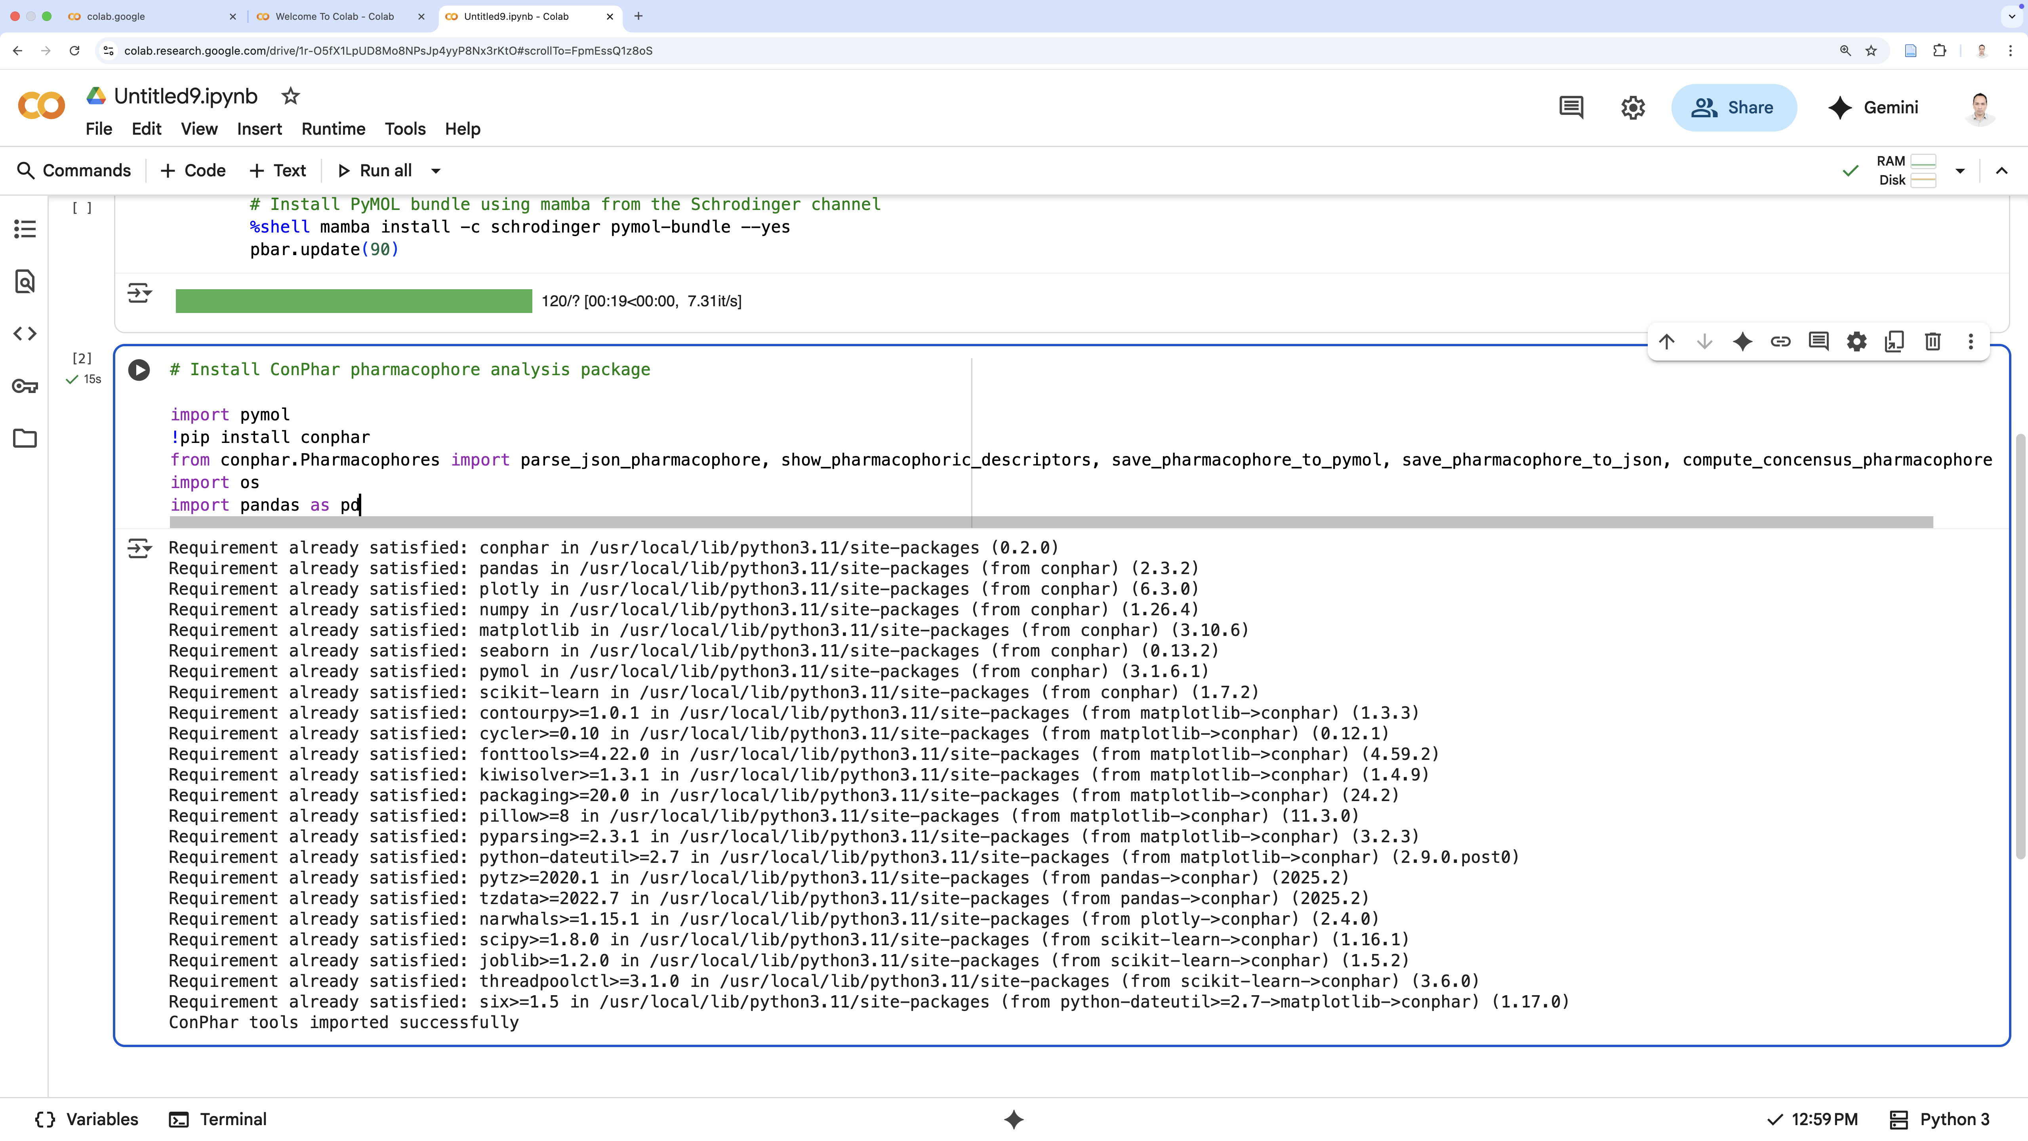Toggle progress bar cell output view
The height and width of the screenshot is (1141, 2028).
point(139,294)
